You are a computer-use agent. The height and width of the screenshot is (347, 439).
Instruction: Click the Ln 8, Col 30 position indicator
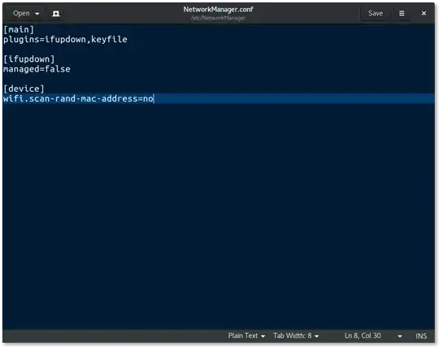pos(363,336)
